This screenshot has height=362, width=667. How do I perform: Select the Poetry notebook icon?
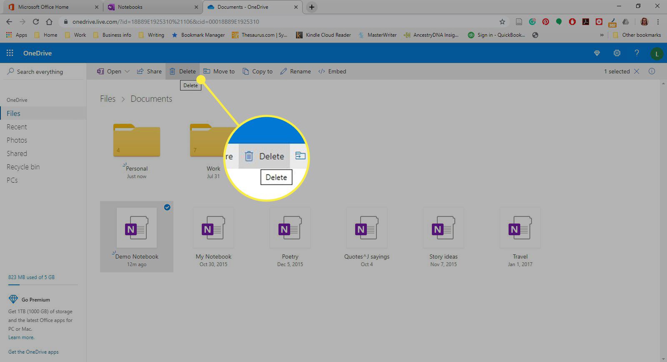tap(290, 228)
